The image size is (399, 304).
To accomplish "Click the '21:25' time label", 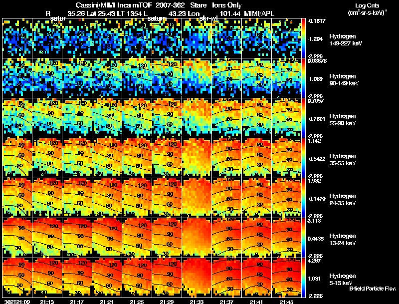I will (x=137, y=302).
